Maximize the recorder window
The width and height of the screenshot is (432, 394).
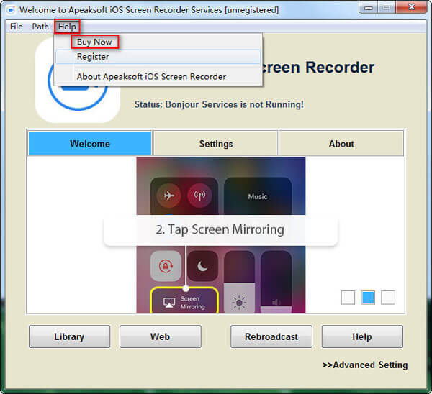(x=387, y=7)
